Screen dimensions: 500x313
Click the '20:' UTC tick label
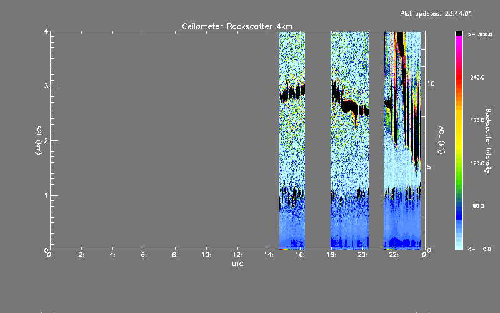tap(363, 255)
